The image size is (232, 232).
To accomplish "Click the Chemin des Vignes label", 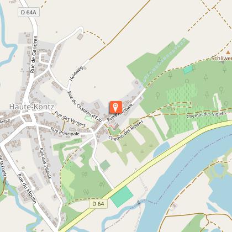I will [206, 115].
